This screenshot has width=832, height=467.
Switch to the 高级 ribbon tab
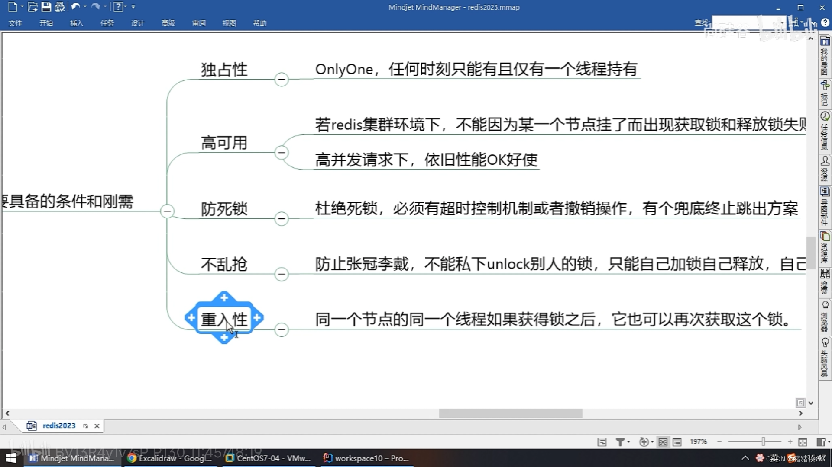(168, 23)
